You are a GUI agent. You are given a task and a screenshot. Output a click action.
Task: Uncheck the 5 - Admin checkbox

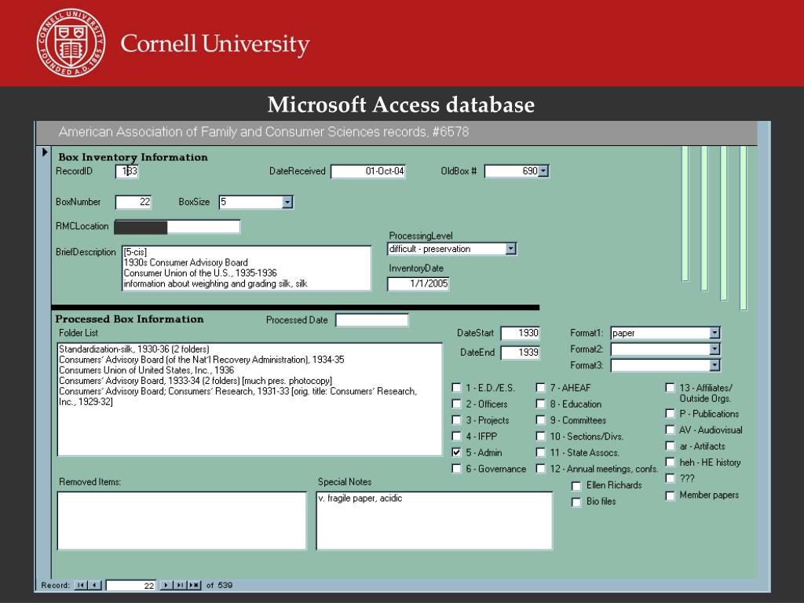tap(456, 452)
